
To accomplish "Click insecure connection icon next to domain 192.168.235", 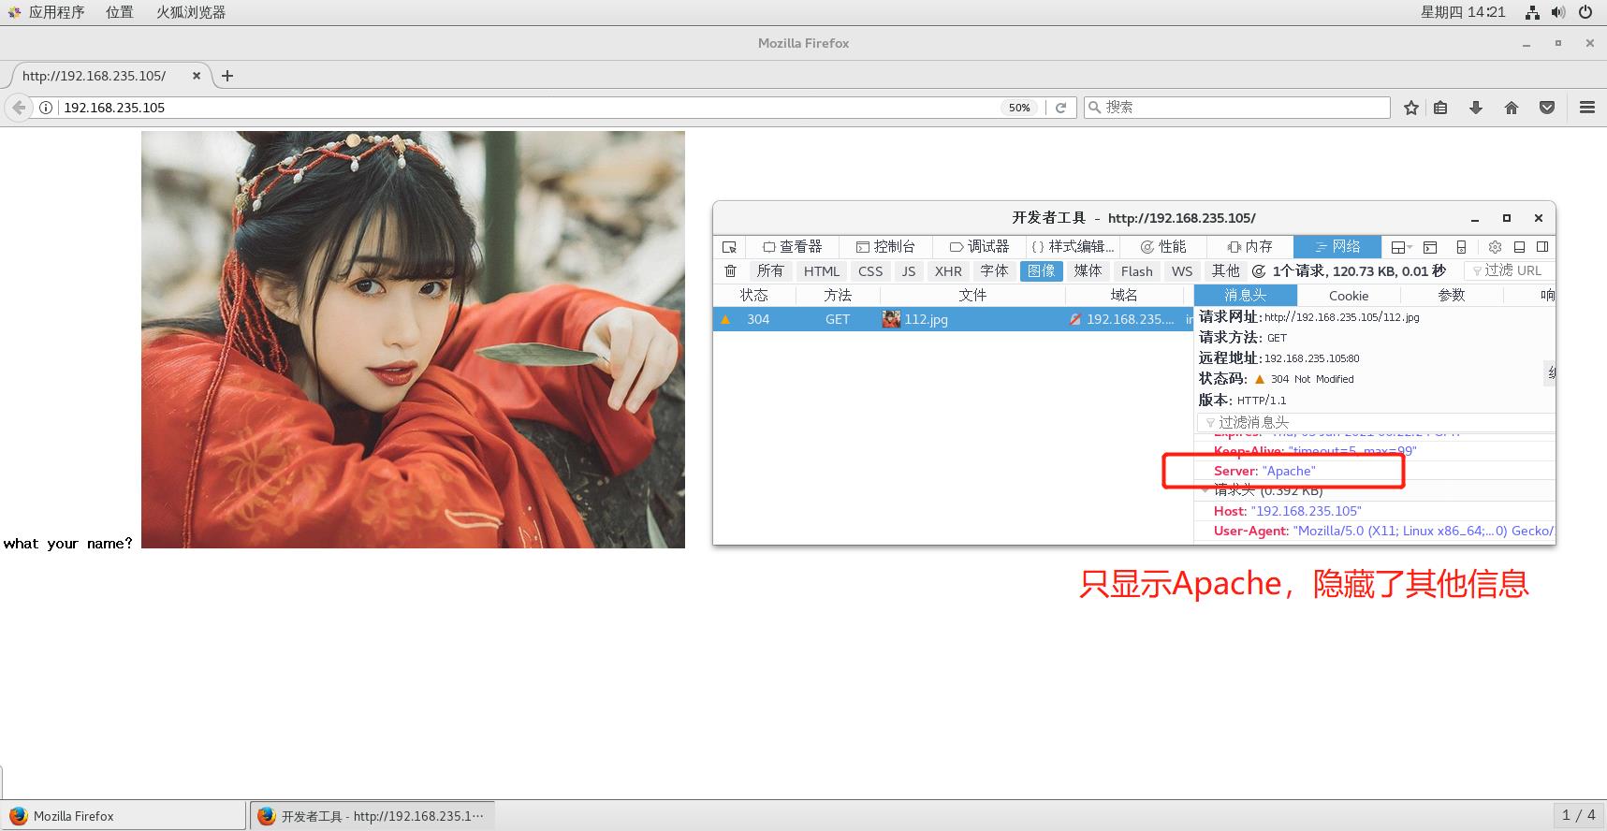I will click(x=1076, y=319).
